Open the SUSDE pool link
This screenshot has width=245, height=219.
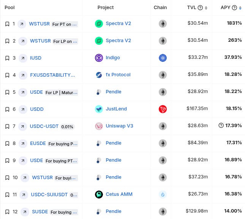pyautogui.click(x=40, y=212)
